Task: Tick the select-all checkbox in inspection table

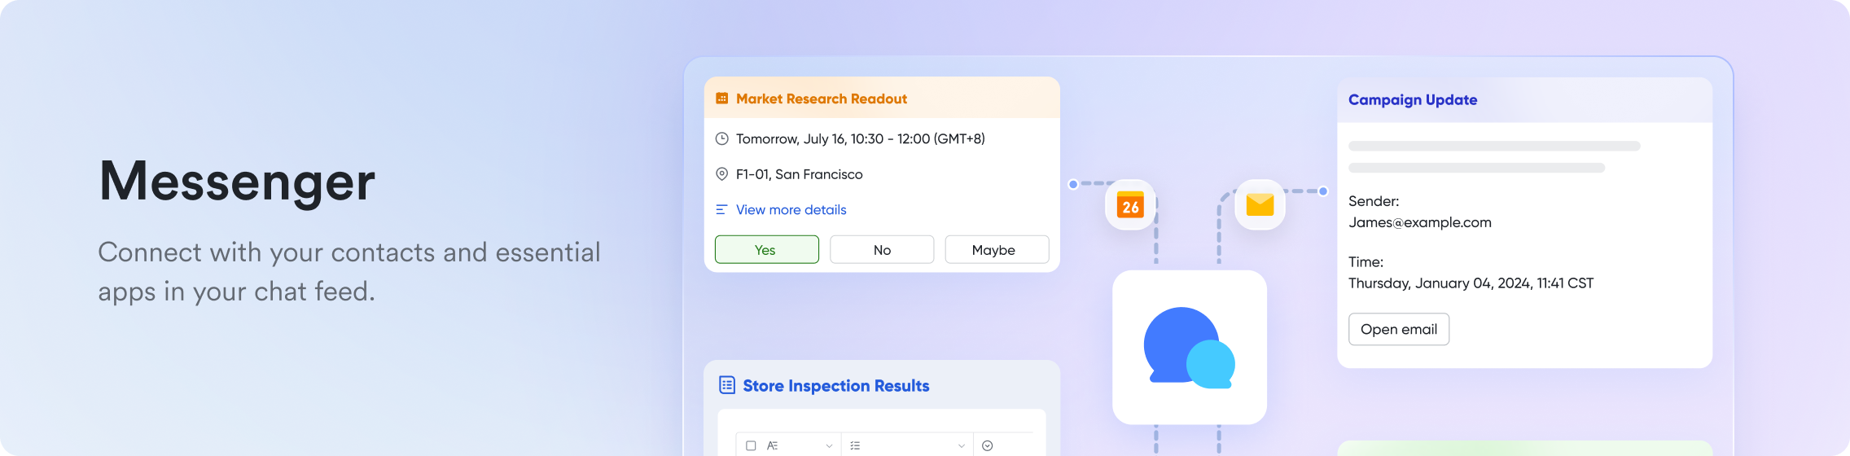Action: click(751, 445)
